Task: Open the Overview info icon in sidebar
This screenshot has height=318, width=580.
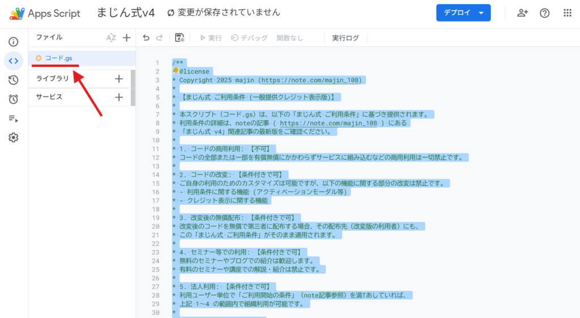Action: (x=14, y=41)
